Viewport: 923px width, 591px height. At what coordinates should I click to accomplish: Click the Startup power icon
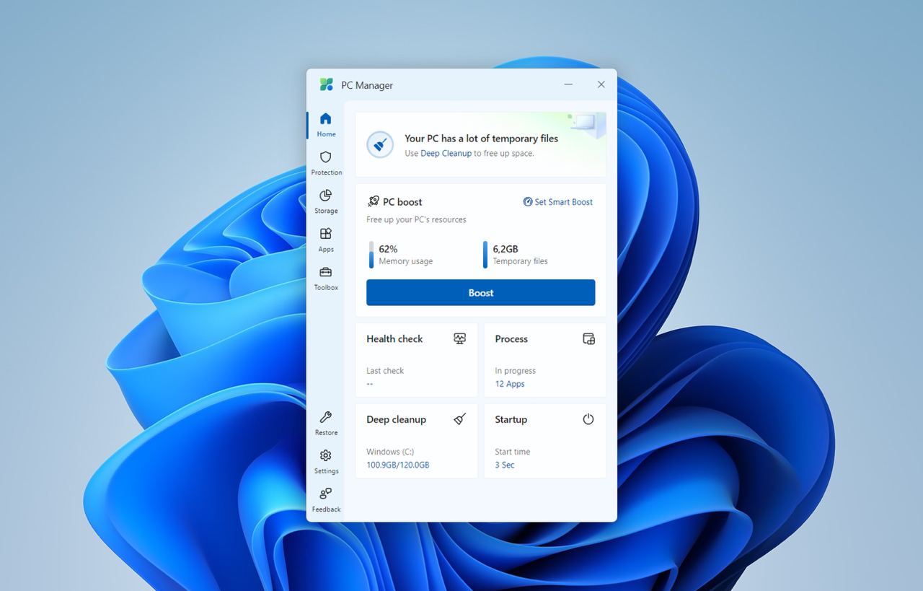(x=588, y=419)
